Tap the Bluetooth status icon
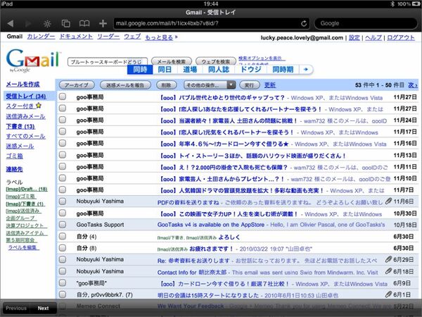This screenshot has height=317, width=422. pos(392,4)
